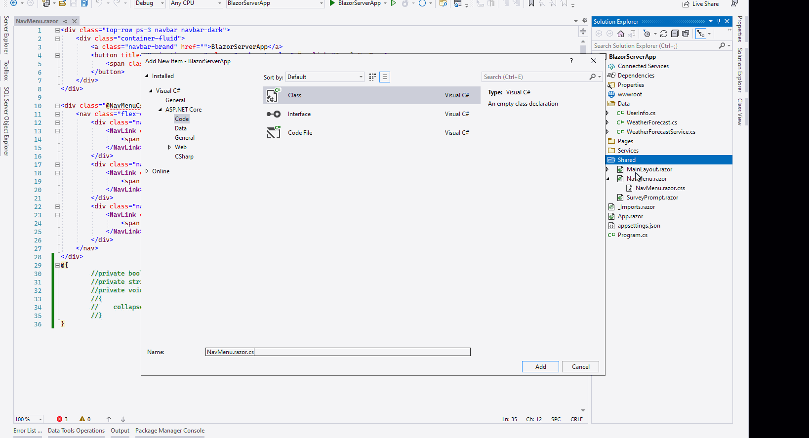Click the Cancel button
Screen dimensions: 809x438
(580, 367)
